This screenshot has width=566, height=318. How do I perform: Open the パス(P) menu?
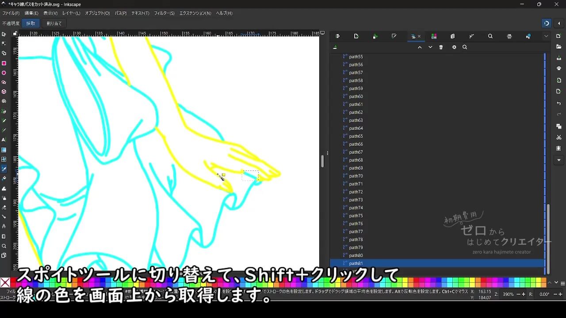click(121, 13)
